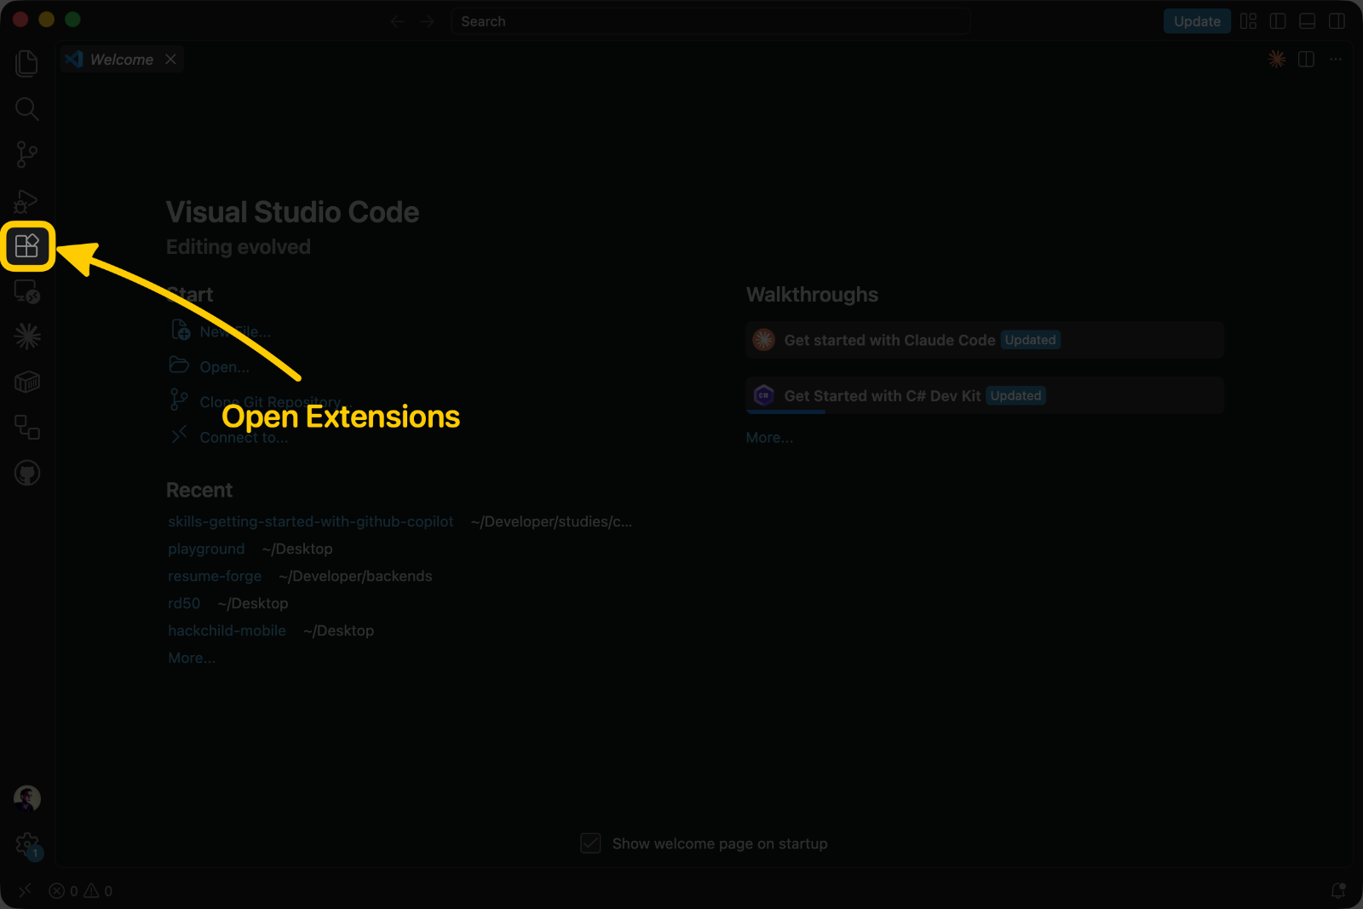Image resolution: width=1363 pixels, height=909 pixels.
Task: Click the Search command center field
Action: (710, 21)
